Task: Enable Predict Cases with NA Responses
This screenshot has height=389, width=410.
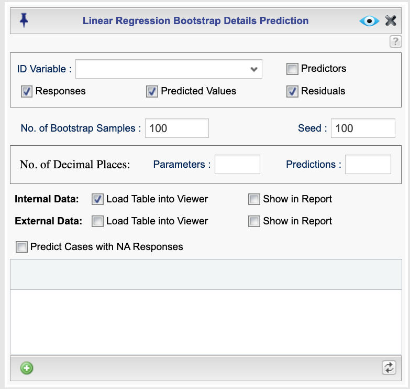Action: point(21,247)
